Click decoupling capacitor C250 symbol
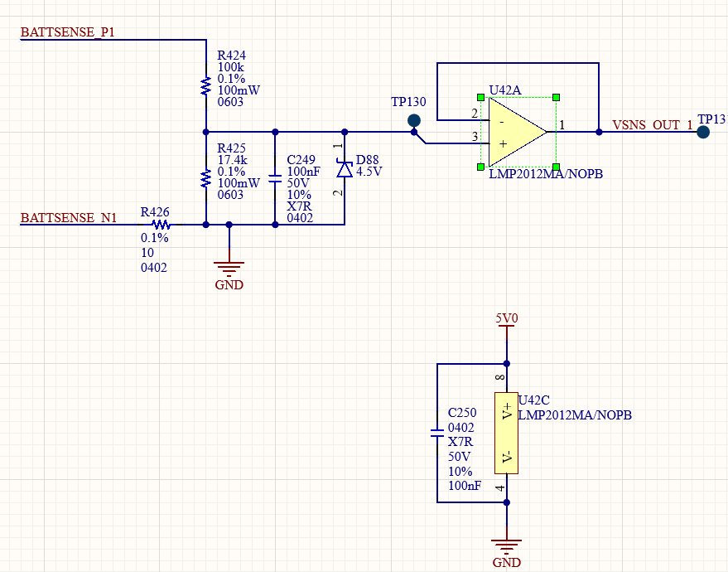This screenshot has height=572, width=728. [437, 433]
